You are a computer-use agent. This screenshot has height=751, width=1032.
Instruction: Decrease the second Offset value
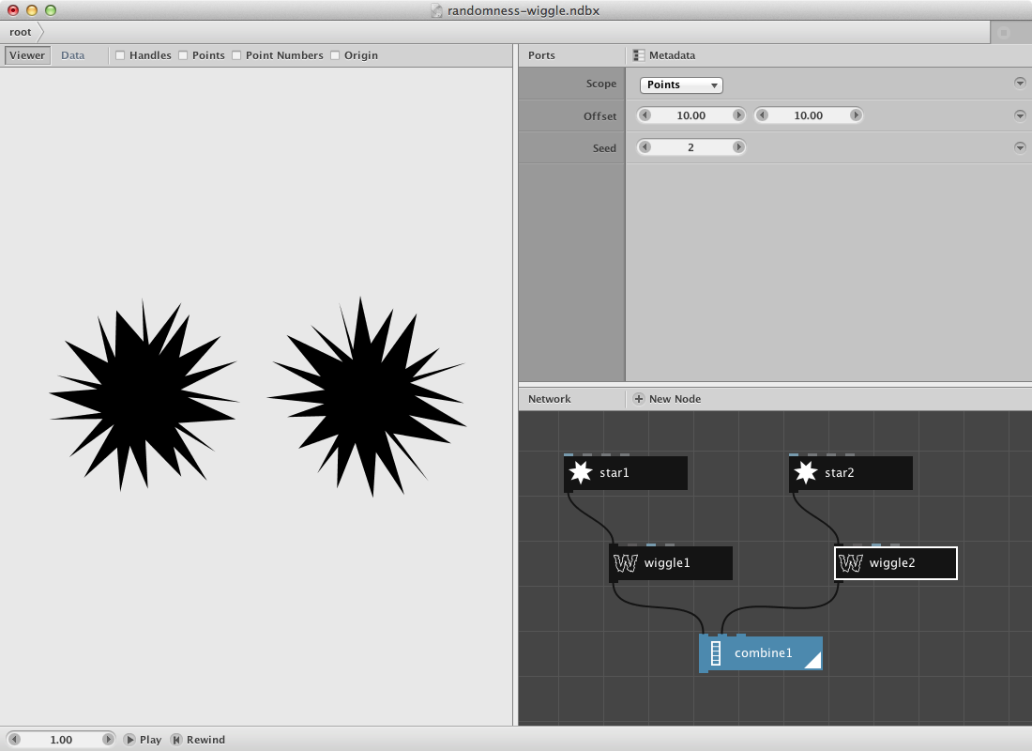(x=762, y=115)
